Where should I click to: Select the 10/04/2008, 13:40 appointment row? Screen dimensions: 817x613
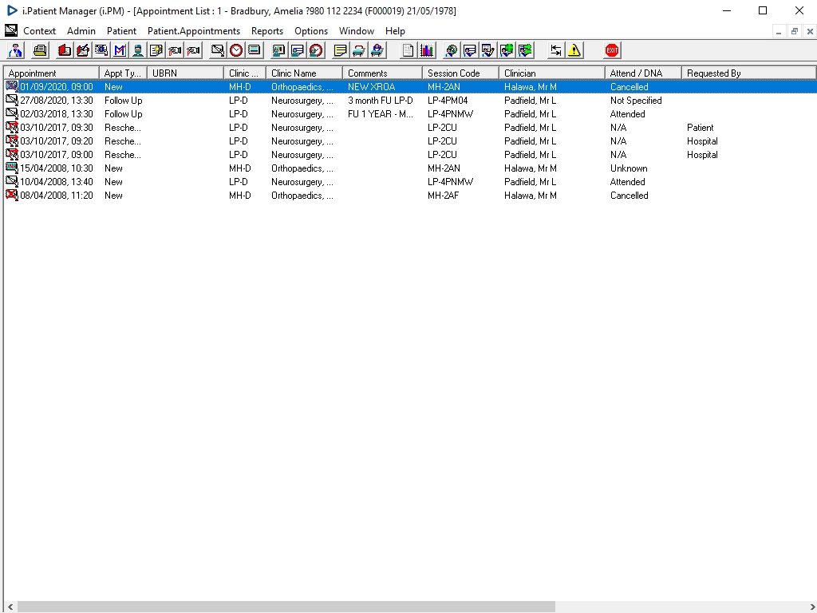pyautogui.click(x=410, y=182)
